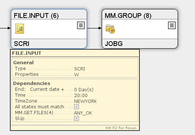Toggle the Skip checkbox in Dependencies
The height and width of the screenshot is (135, 195).
pos(76,118)
